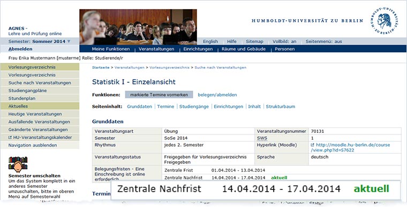
Task: Select Vorlesungsverzeichnis sidebar header
Action: point(40,67)
